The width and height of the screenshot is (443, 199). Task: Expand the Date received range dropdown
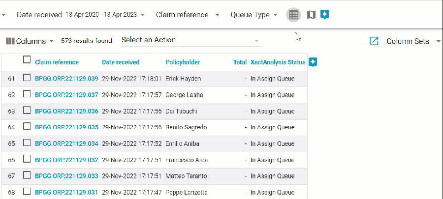[143, 15]
